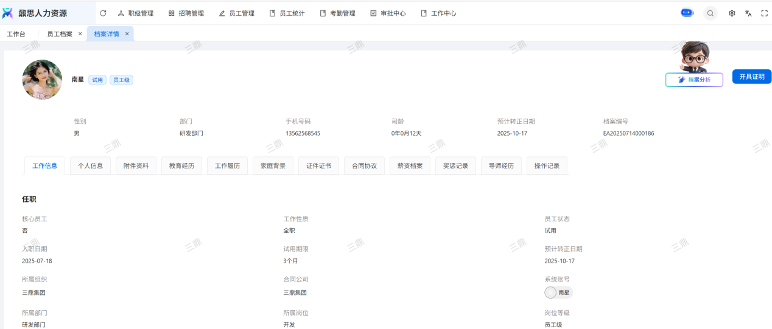The width and height of the screenshot is (772, 329).
Task: Click the cartoon assistant mascot figure
Action: (695, 57)
